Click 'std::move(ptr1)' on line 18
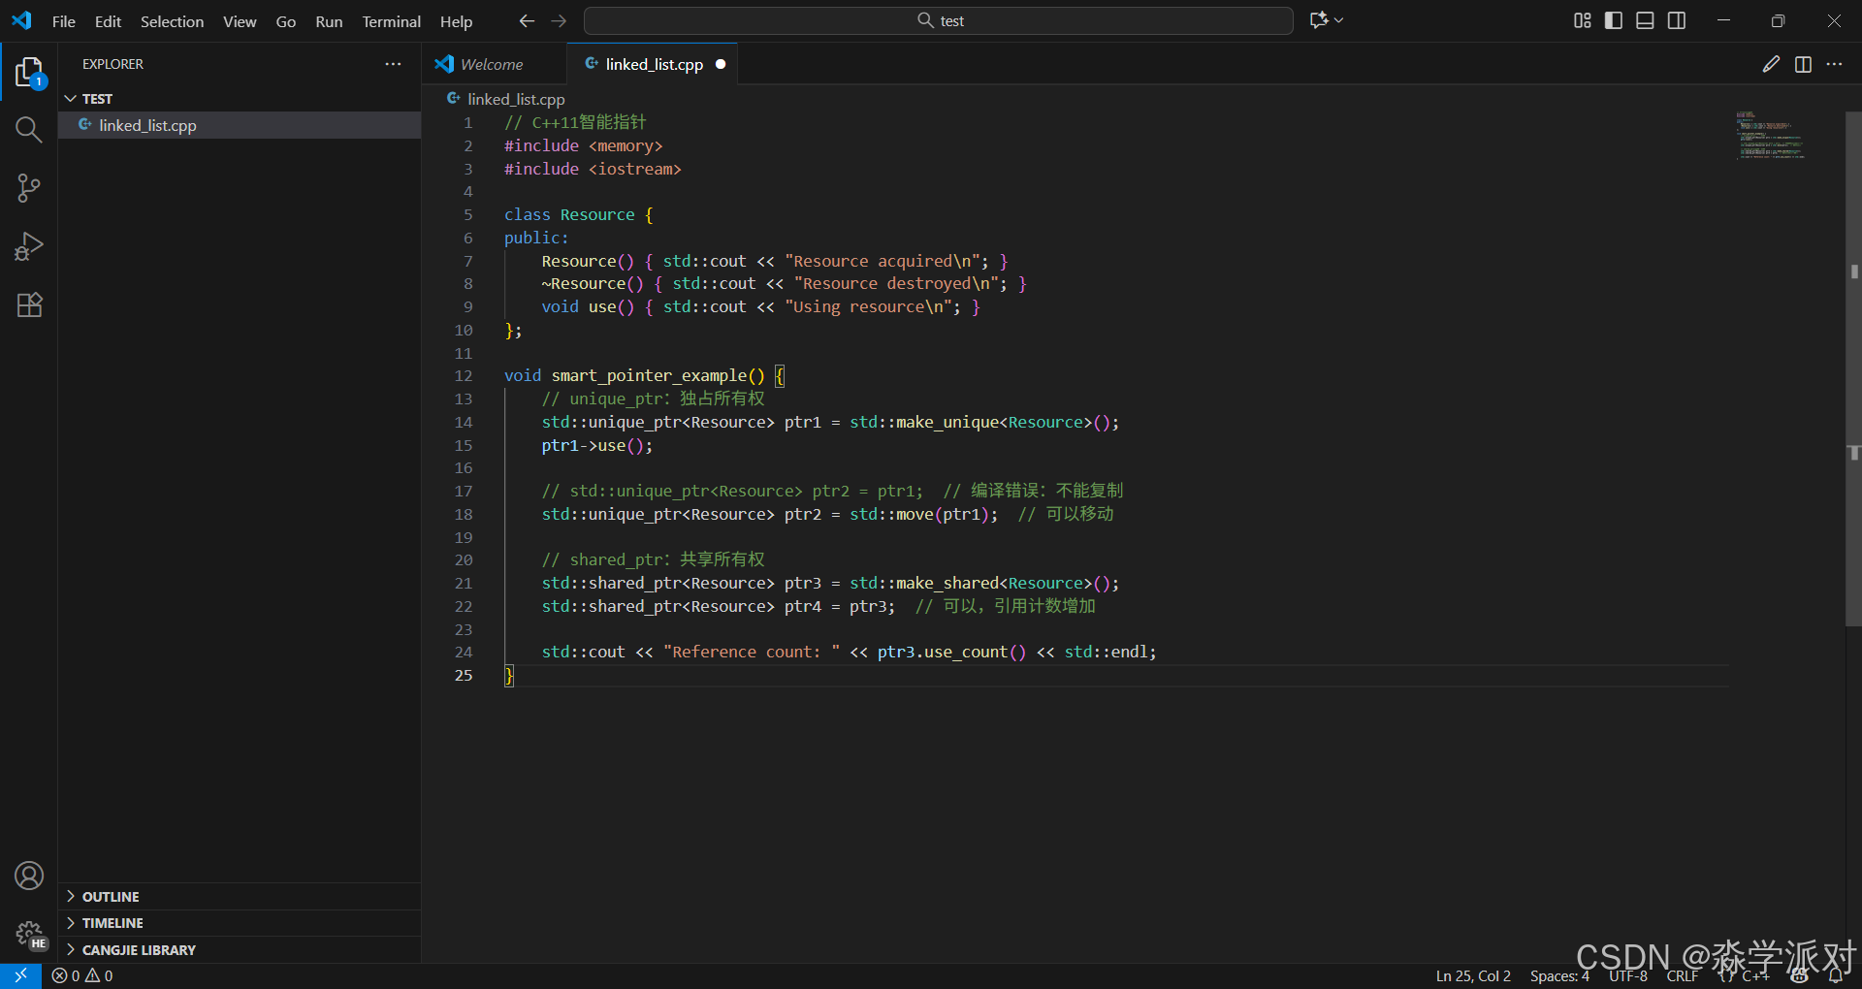 (919, 514)
